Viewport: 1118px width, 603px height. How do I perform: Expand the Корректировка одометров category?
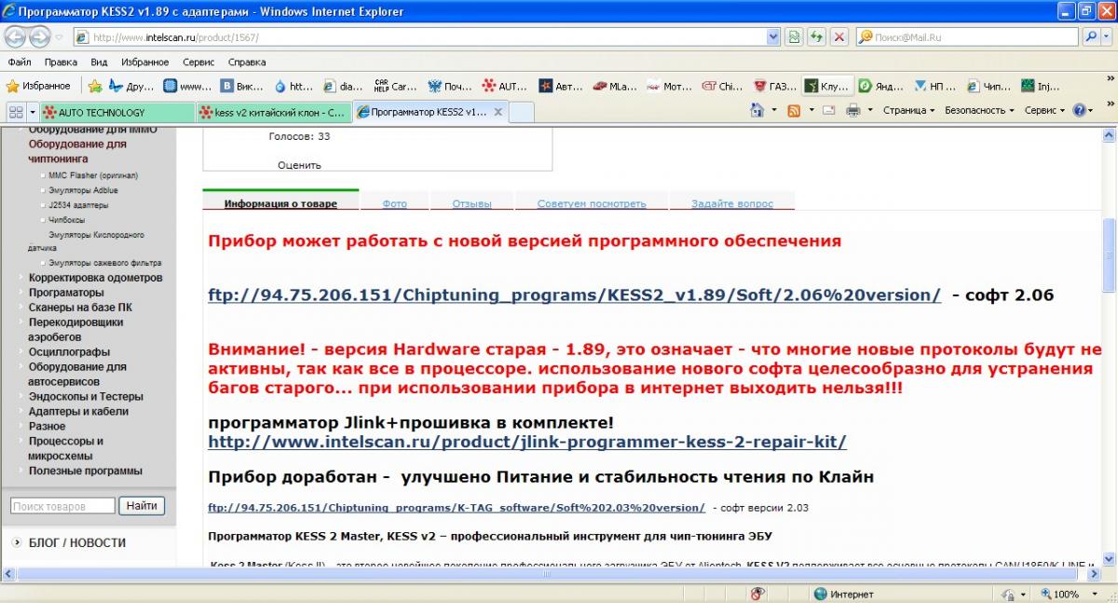click(95, 278)
